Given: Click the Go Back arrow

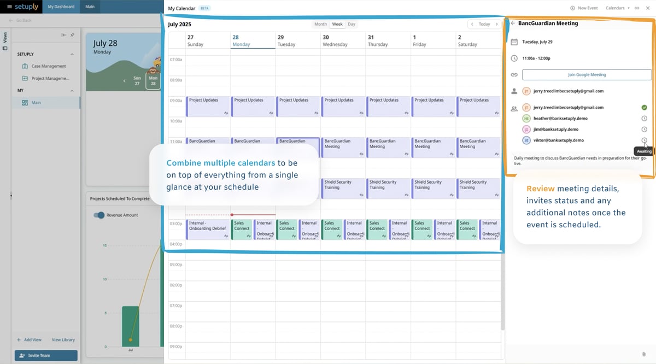Looking at the screenshot, I should coord(11,20).
